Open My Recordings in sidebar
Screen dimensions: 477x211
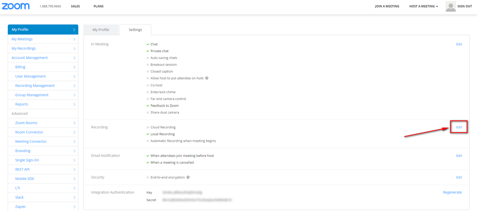(x=24, y=48)
